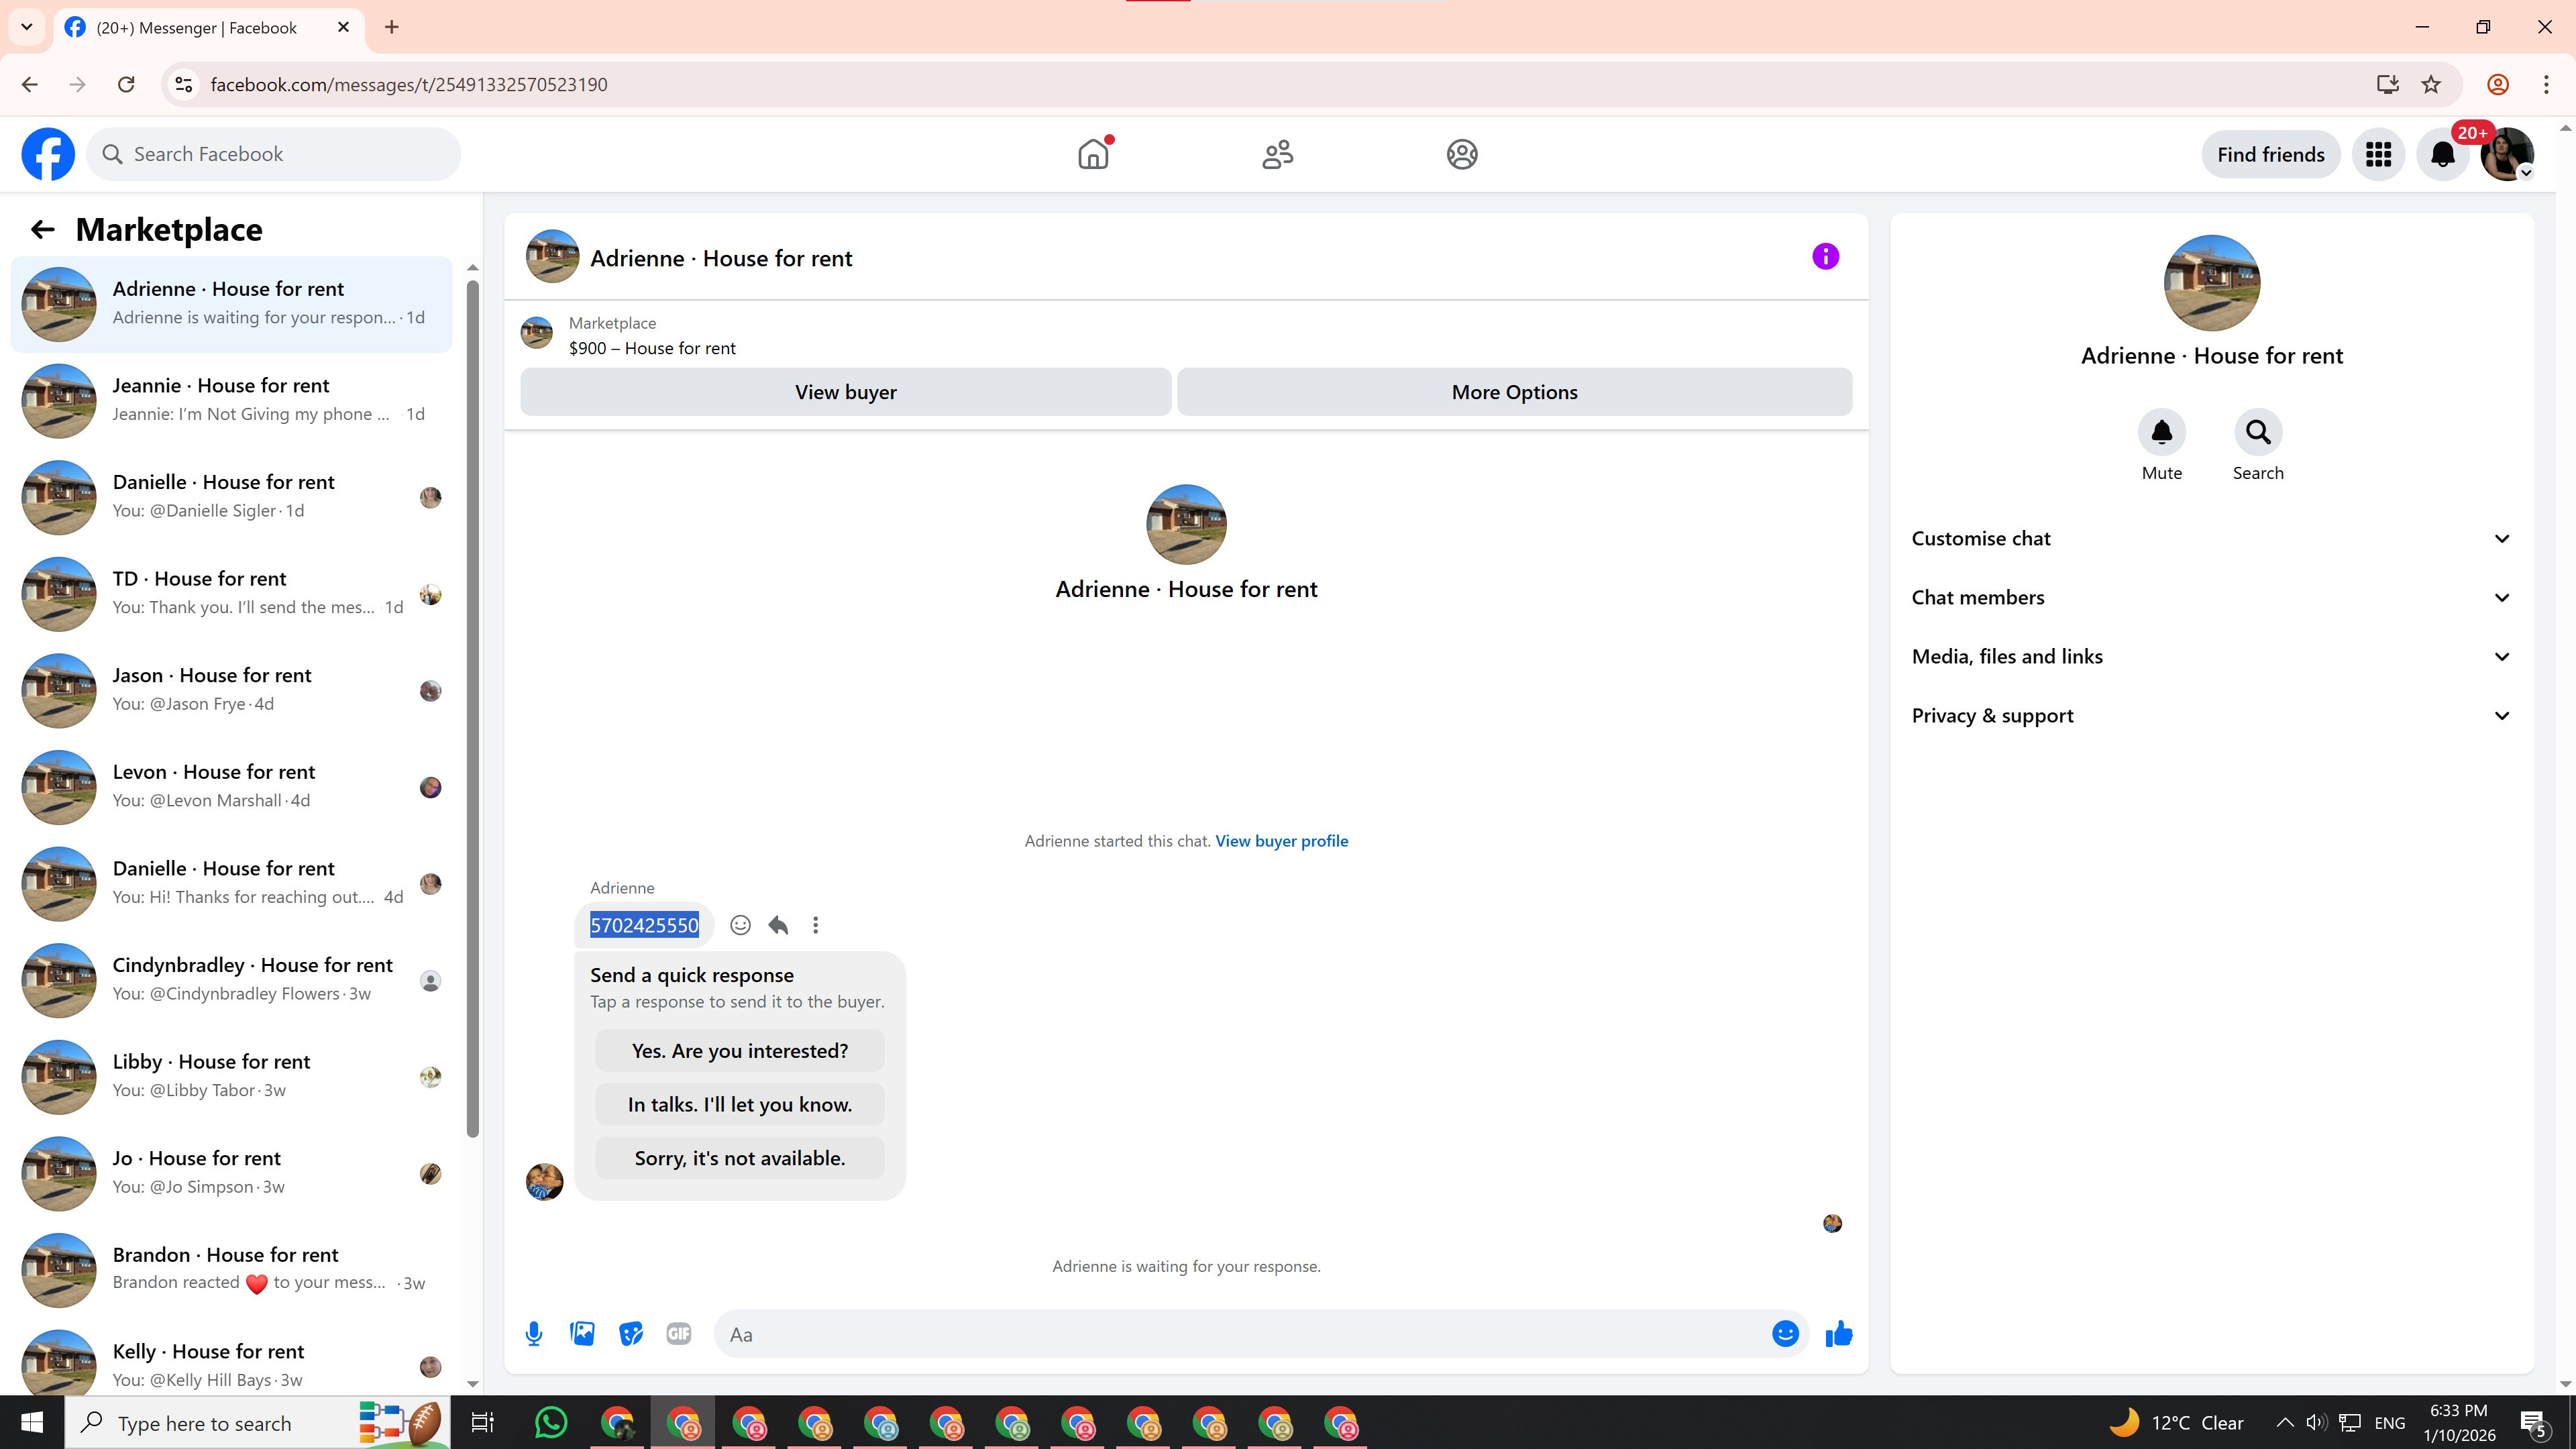Mute this conversation with the bell
The width and height of the screenshot is (2576, 1449).
pyautogui.click(x=2161, y=432)
